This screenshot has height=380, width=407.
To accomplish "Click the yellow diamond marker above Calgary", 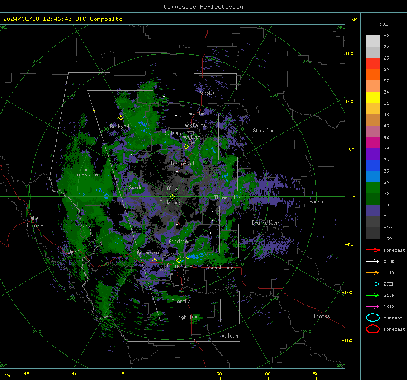I will coord(179,260).
